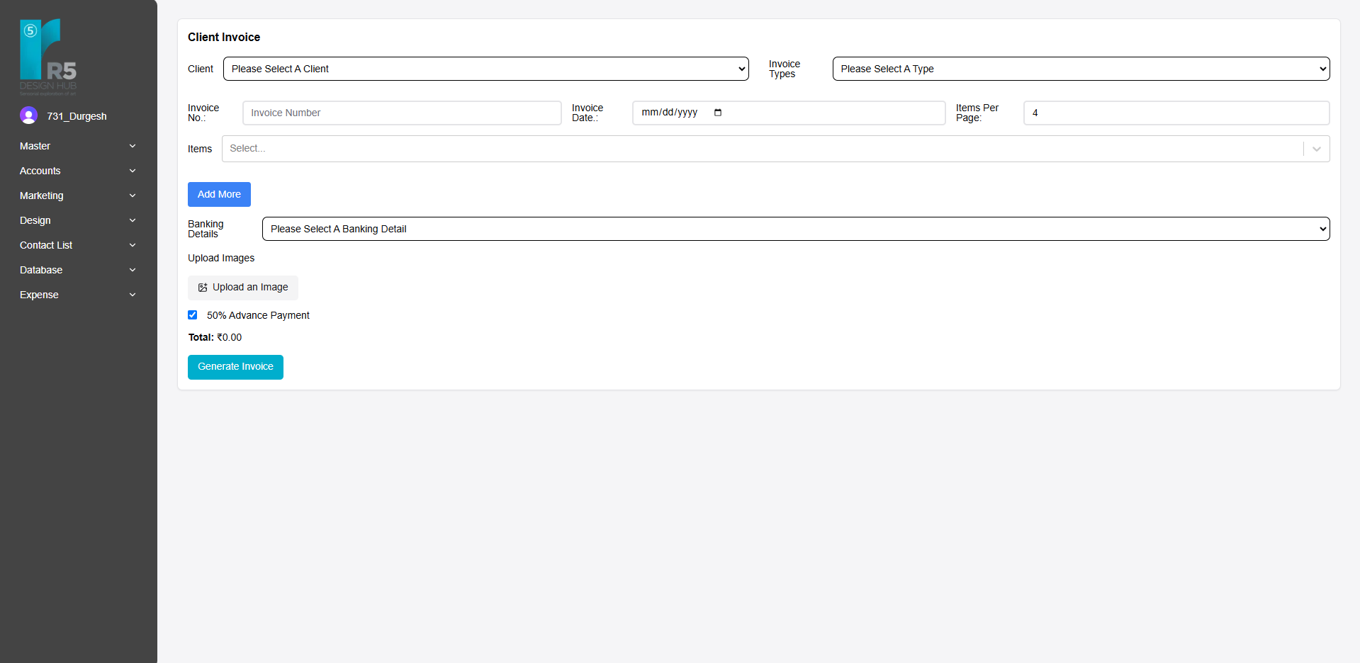Open the Marketing sidebar menu
This screenshot has height=663, width=1360.
42,195
